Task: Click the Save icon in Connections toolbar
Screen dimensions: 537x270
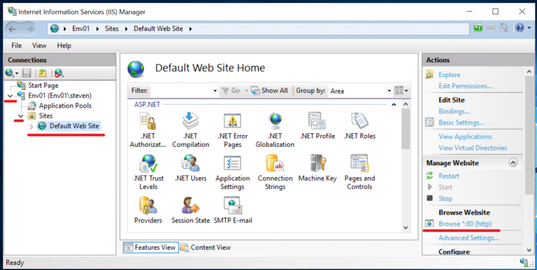Action: pos(27,73)
